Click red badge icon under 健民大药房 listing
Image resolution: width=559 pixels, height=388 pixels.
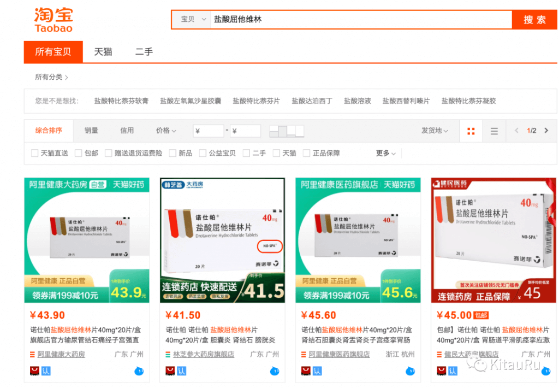441,371
